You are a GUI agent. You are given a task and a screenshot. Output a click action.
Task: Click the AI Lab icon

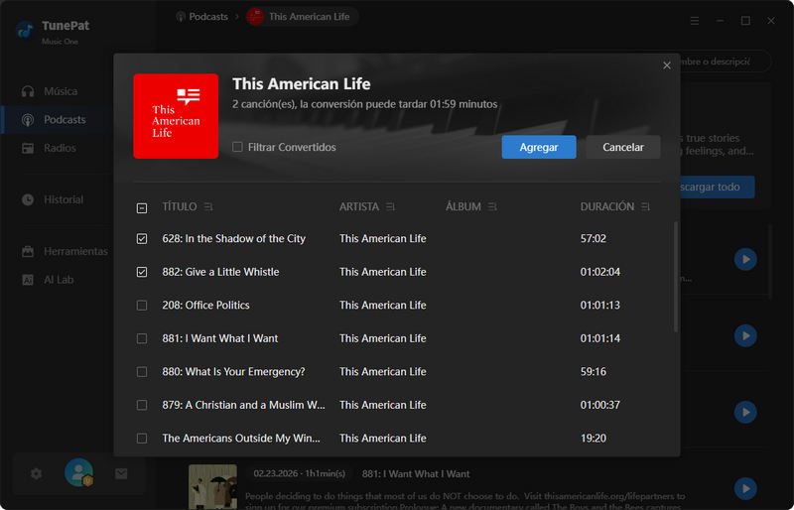[x=28, y=280]
